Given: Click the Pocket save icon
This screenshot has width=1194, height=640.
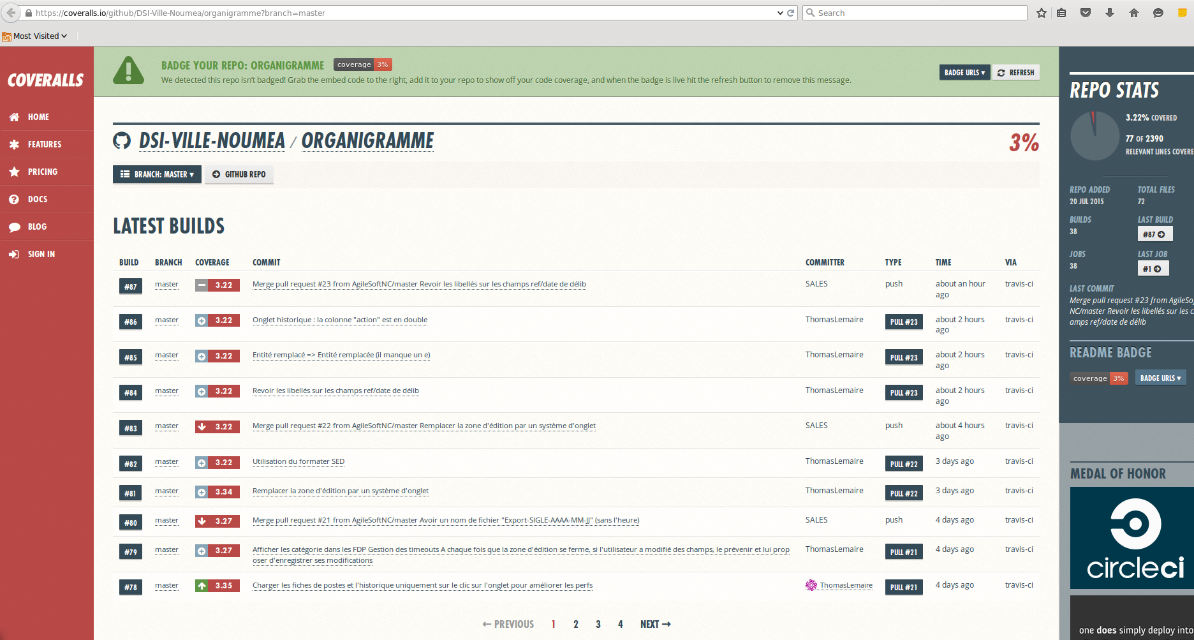Looking at the screenshot, I should click(1086, 13).
